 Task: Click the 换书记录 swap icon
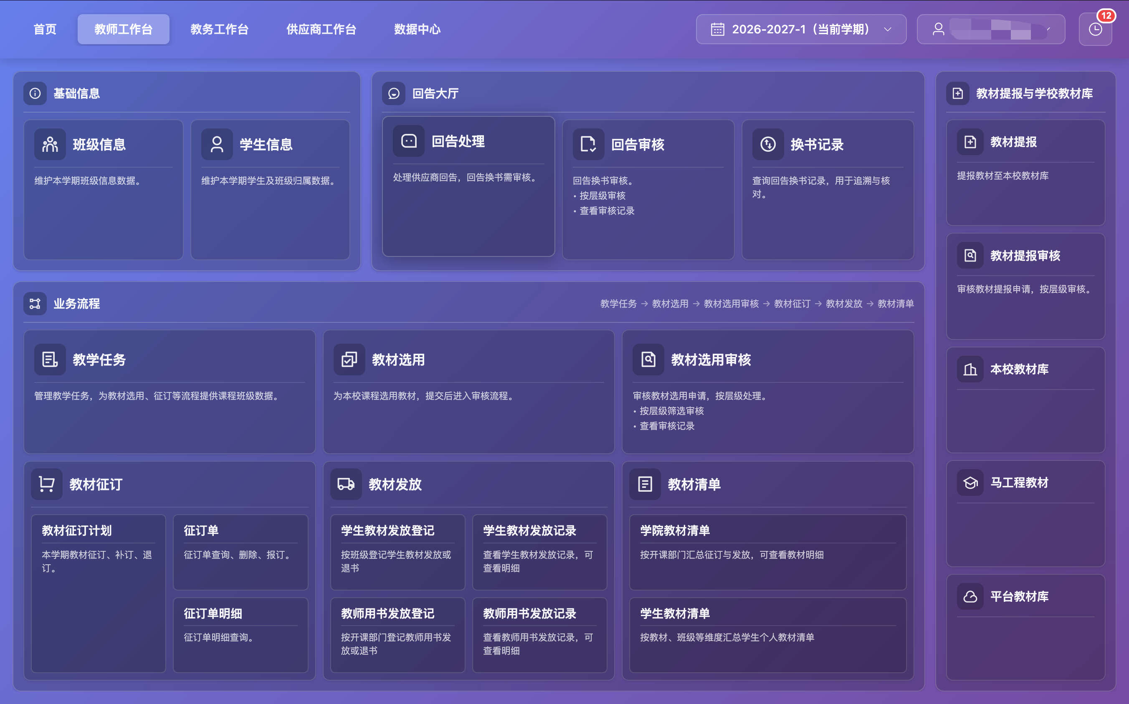click(x=768, y=144)
